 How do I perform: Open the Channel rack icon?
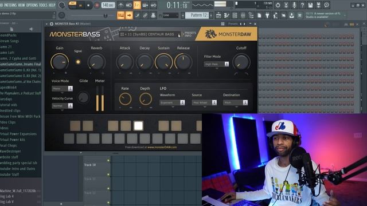tap(235, 15)
